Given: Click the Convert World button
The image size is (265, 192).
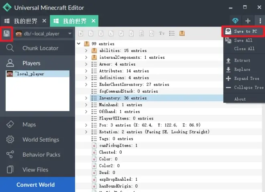Looking at the screenshot, I should [37, 184].
